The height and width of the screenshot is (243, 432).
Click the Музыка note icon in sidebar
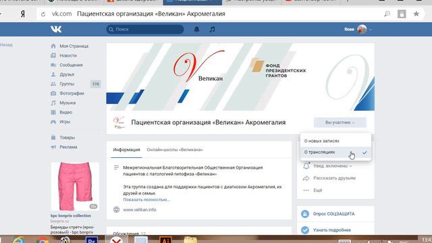point(53,103)
